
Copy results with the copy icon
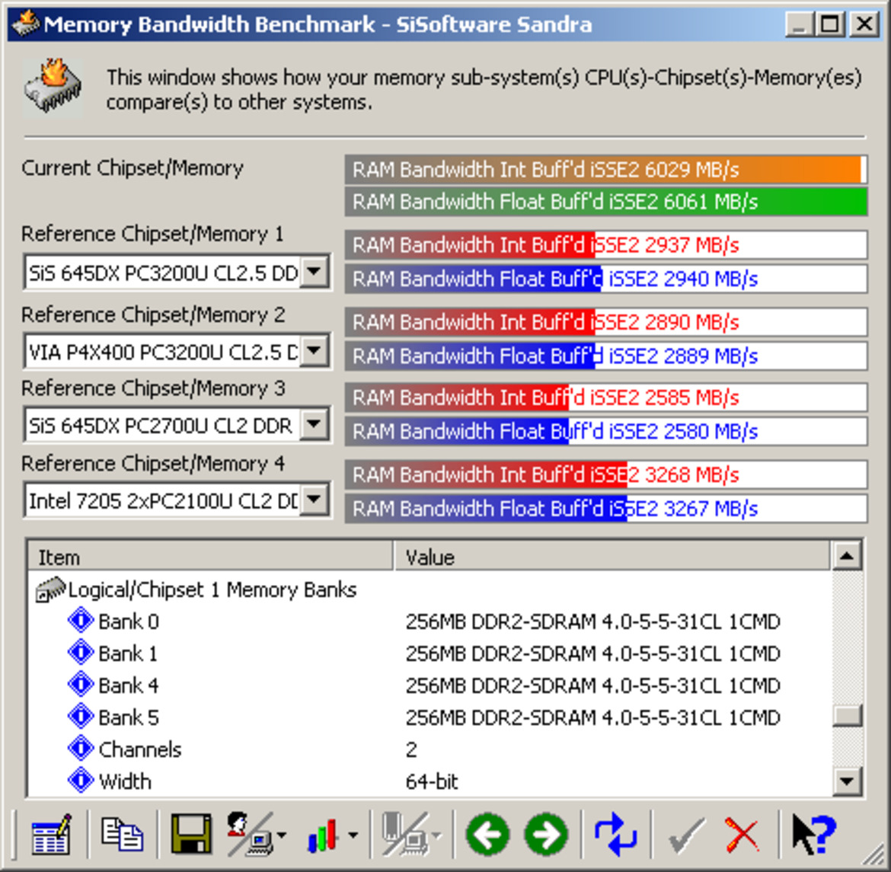tap(122, 834)
